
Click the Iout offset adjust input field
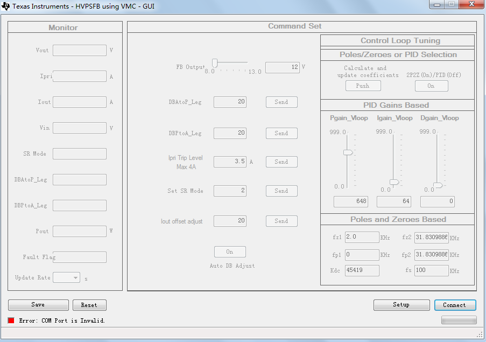coord(230,221)
